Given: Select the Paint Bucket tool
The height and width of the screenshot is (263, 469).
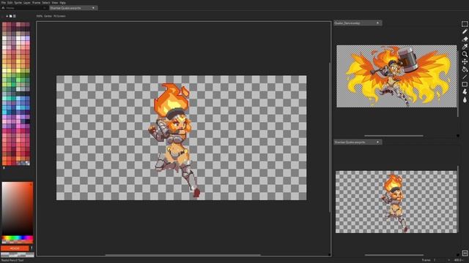Looking at the screenshot, I should click(465, 69).
